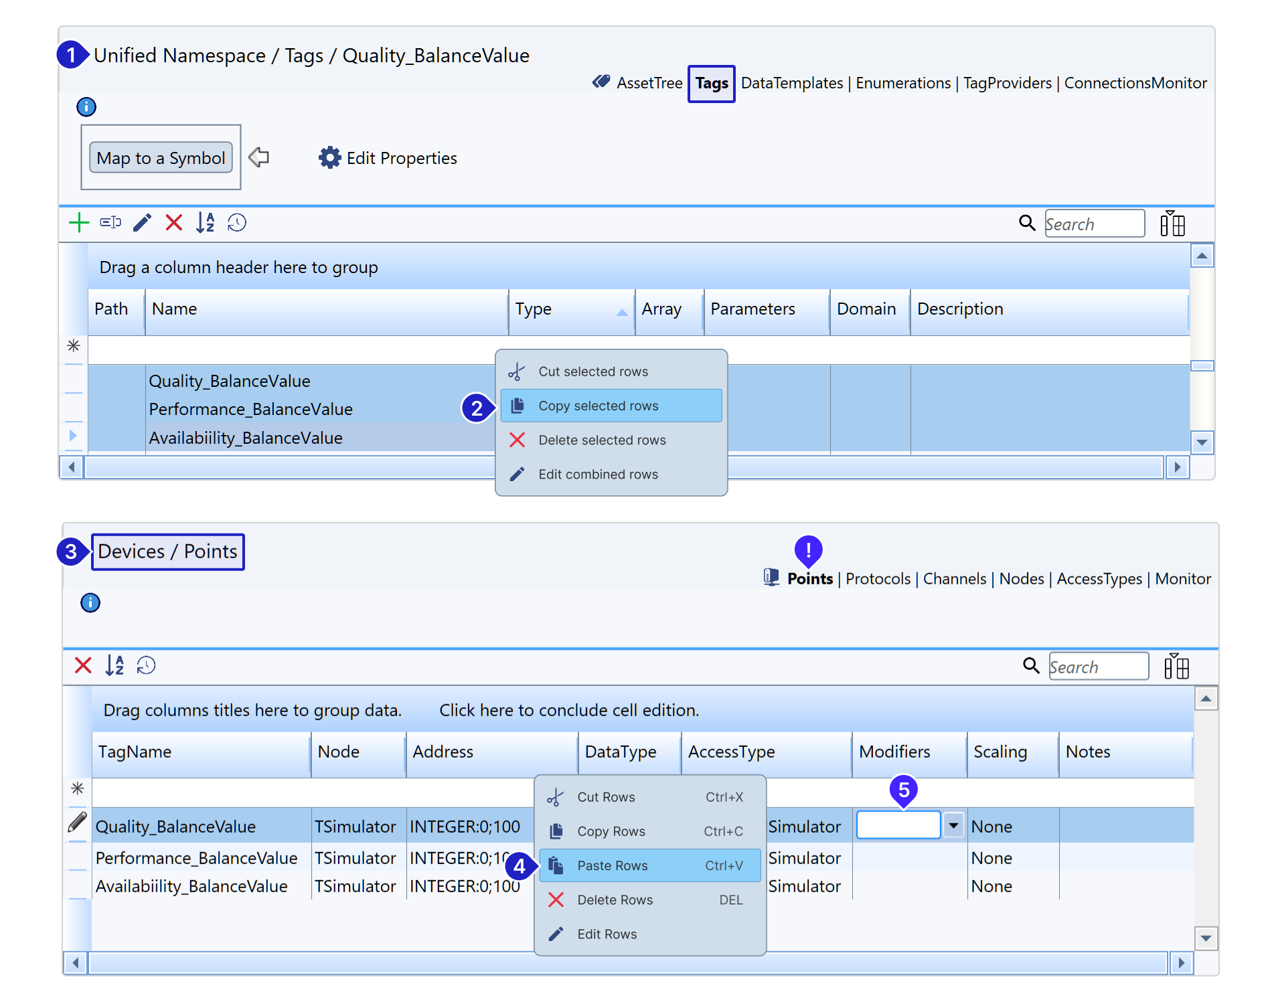Click the pencil edit icon in Tags toolbar

[142, 223]
